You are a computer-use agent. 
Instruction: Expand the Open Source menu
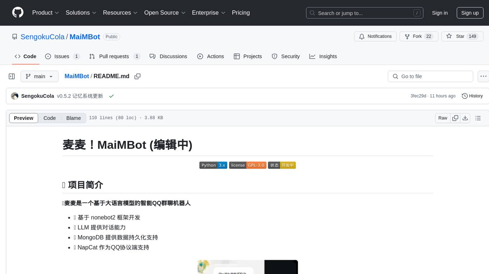point(165,13)
